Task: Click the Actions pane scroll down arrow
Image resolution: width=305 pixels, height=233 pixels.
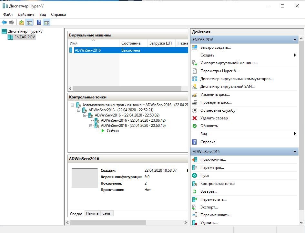Action: tap(301, 223)
